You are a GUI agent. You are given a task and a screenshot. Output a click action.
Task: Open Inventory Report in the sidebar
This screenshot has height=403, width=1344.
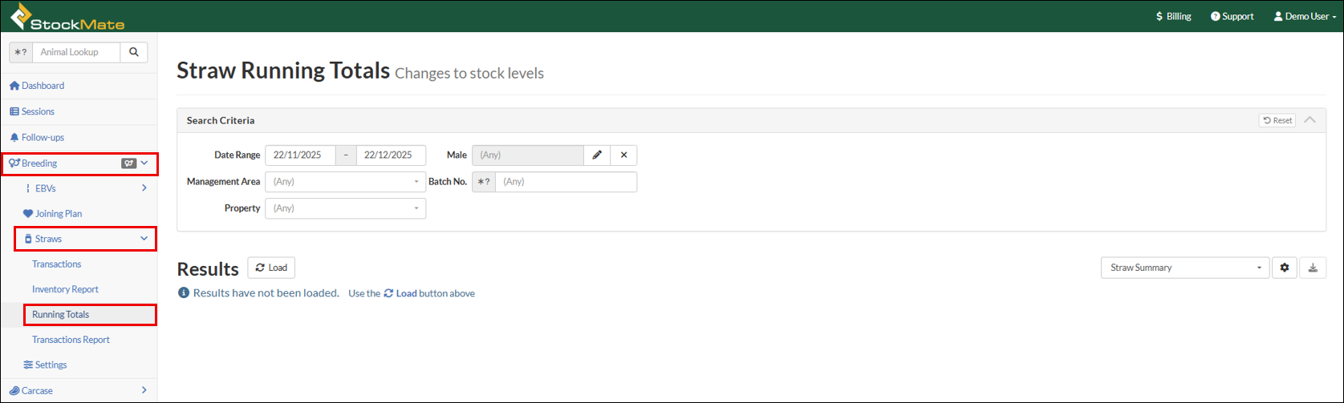pyautogui.click(x=65, y=289)
